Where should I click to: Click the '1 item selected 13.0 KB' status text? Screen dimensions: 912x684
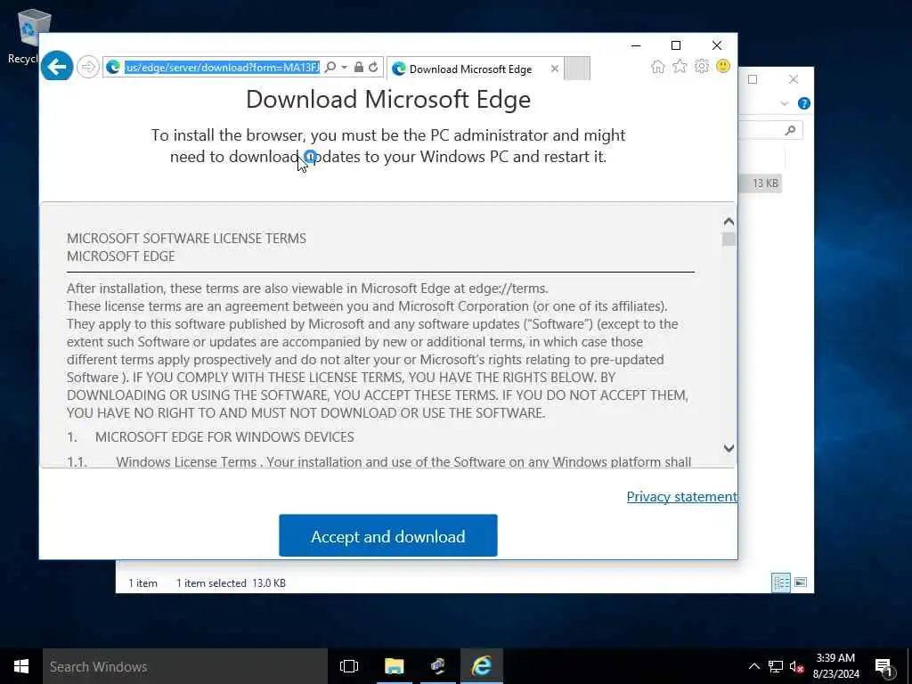pyautogui.click(x=231, y=582)
